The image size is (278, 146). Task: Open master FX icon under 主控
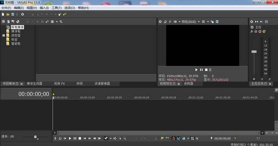point(252,31)
